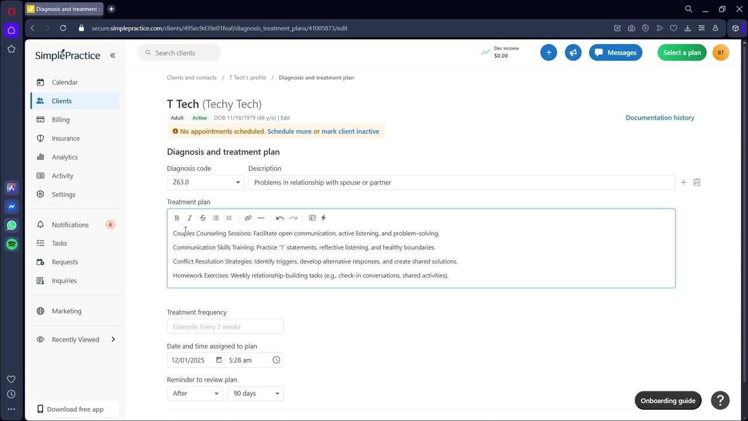Click the mark client inactive link
This screenshot has width=748, height=421.
[350, 132]
